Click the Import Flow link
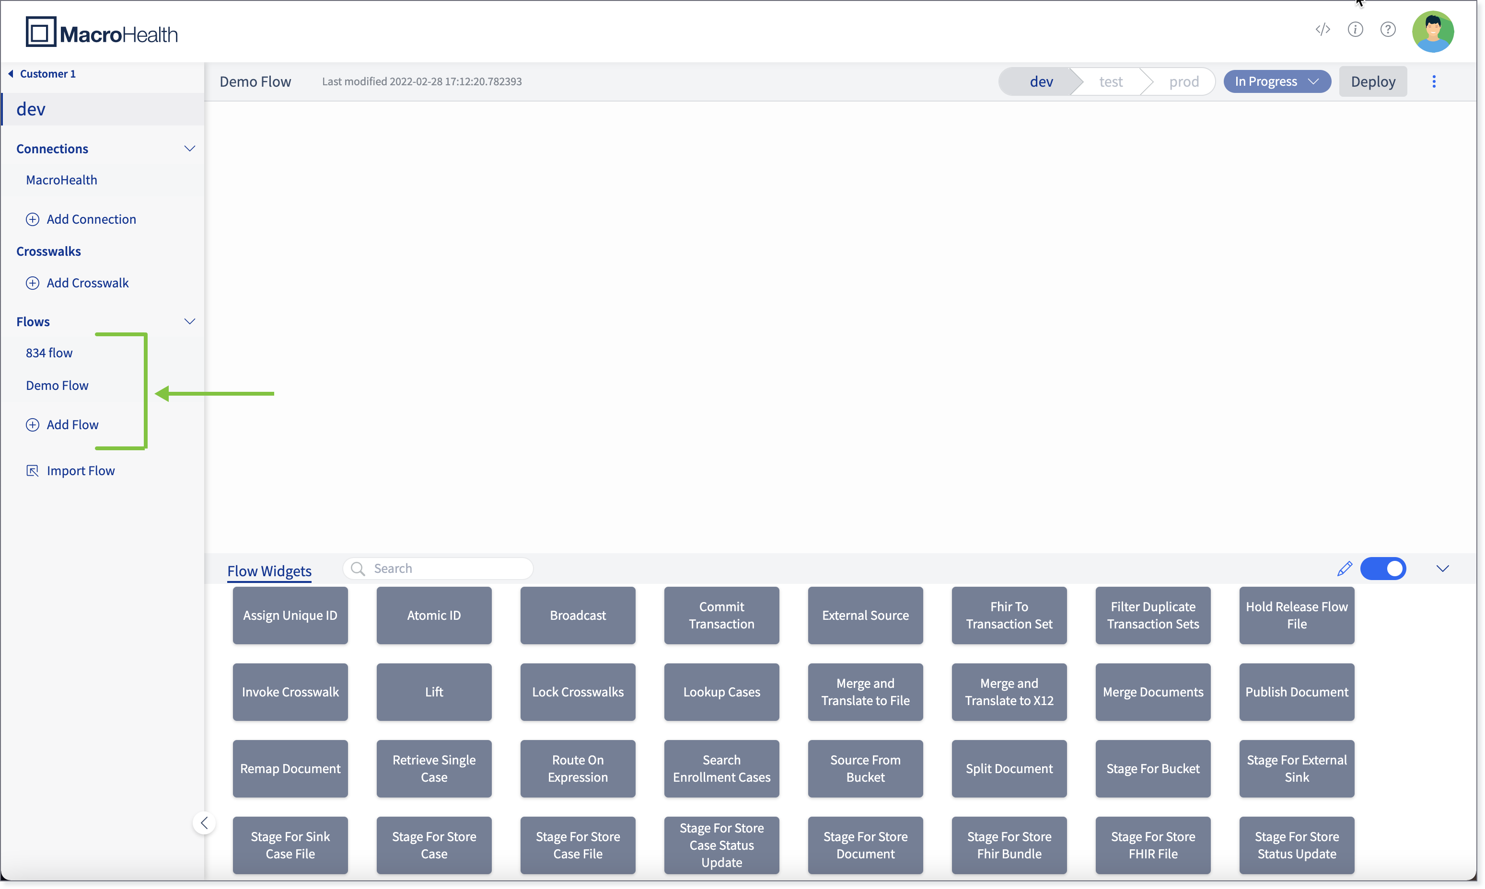The width and height of the screenshot is (1485, 889). (81, 471)
